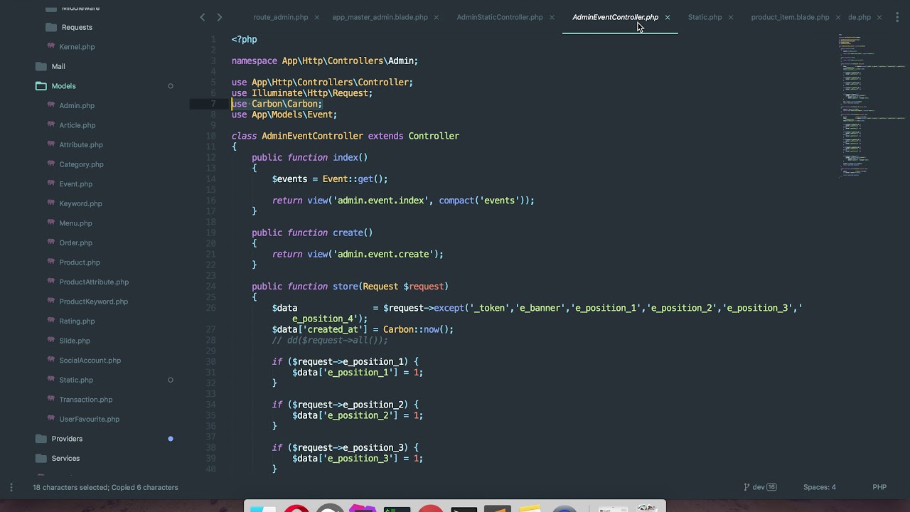Click the commented dd($request->all()) line

[x=330, y=340]
